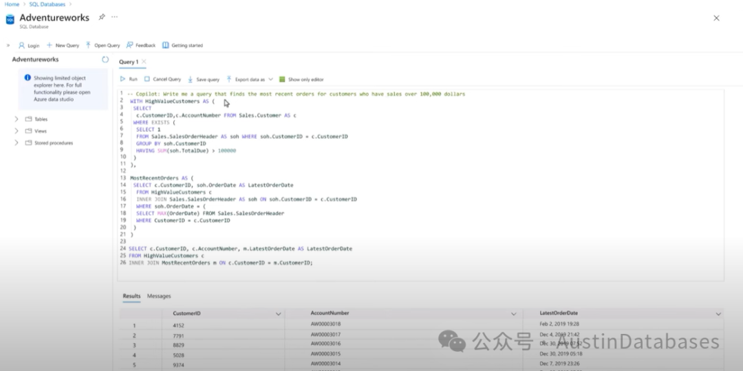Image resolution: width=743 pixels, height=371 pixels.
Task: Refresh the Adventureworks object explorer
Action: (x=105, y=60)
